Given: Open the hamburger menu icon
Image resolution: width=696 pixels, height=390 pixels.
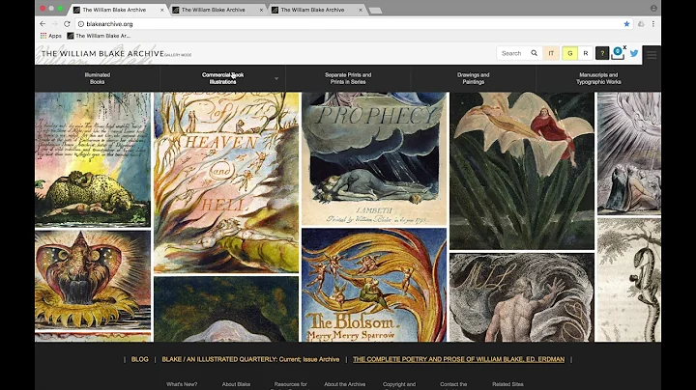Looking at the screenshot, I should coord(652,55).
